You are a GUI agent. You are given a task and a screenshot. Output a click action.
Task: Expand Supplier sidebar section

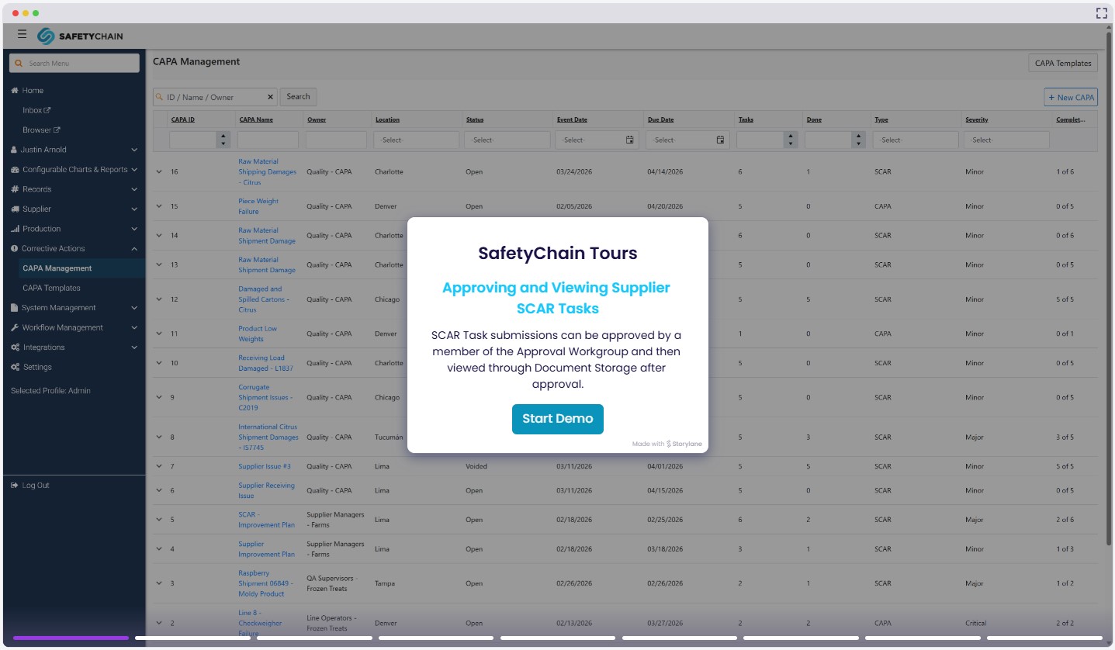74,209
